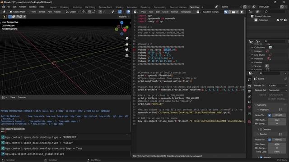This screenshot has width=289, height=162.
Task: Click the pin icon beside Scene in properties
Action: click(285, 79)
